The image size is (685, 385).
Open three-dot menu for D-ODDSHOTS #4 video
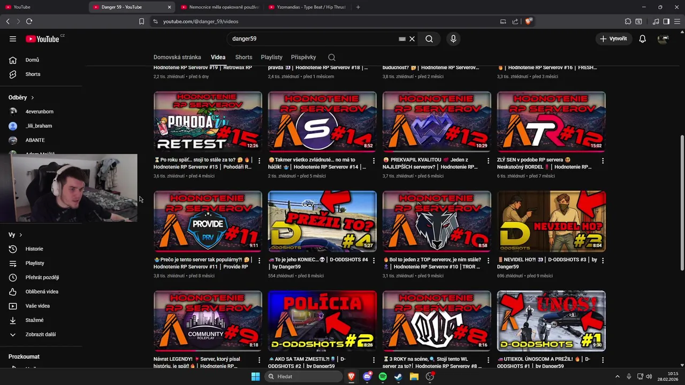coord(374,260)
